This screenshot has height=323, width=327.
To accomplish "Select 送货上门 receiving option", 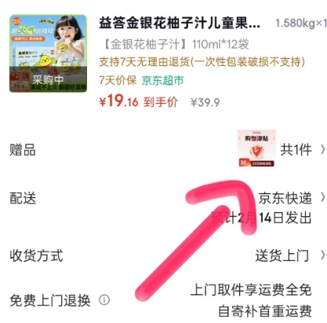I will tap(282, 255).
